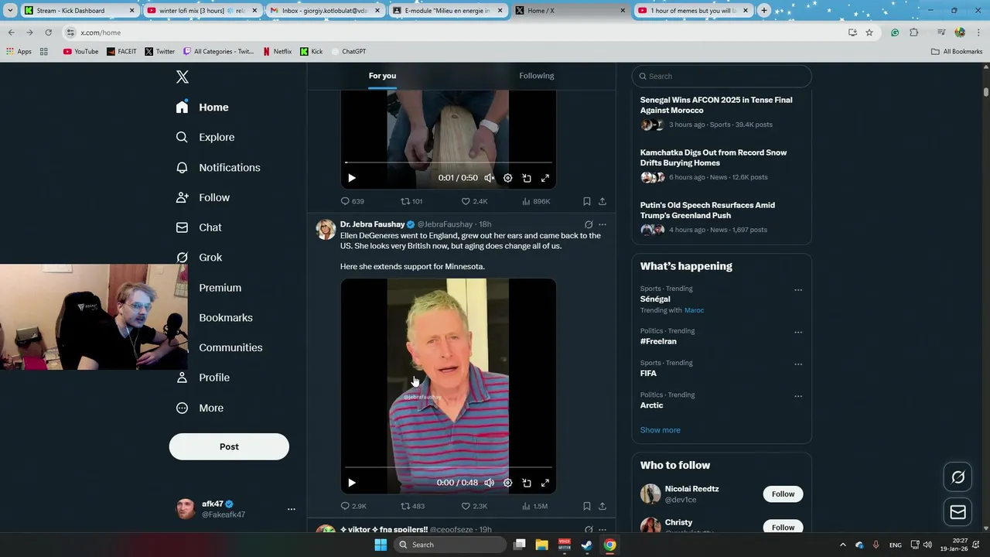Click the Maroc trending link
The width and height of the screenshot is (990, 557).
point(694,310)
